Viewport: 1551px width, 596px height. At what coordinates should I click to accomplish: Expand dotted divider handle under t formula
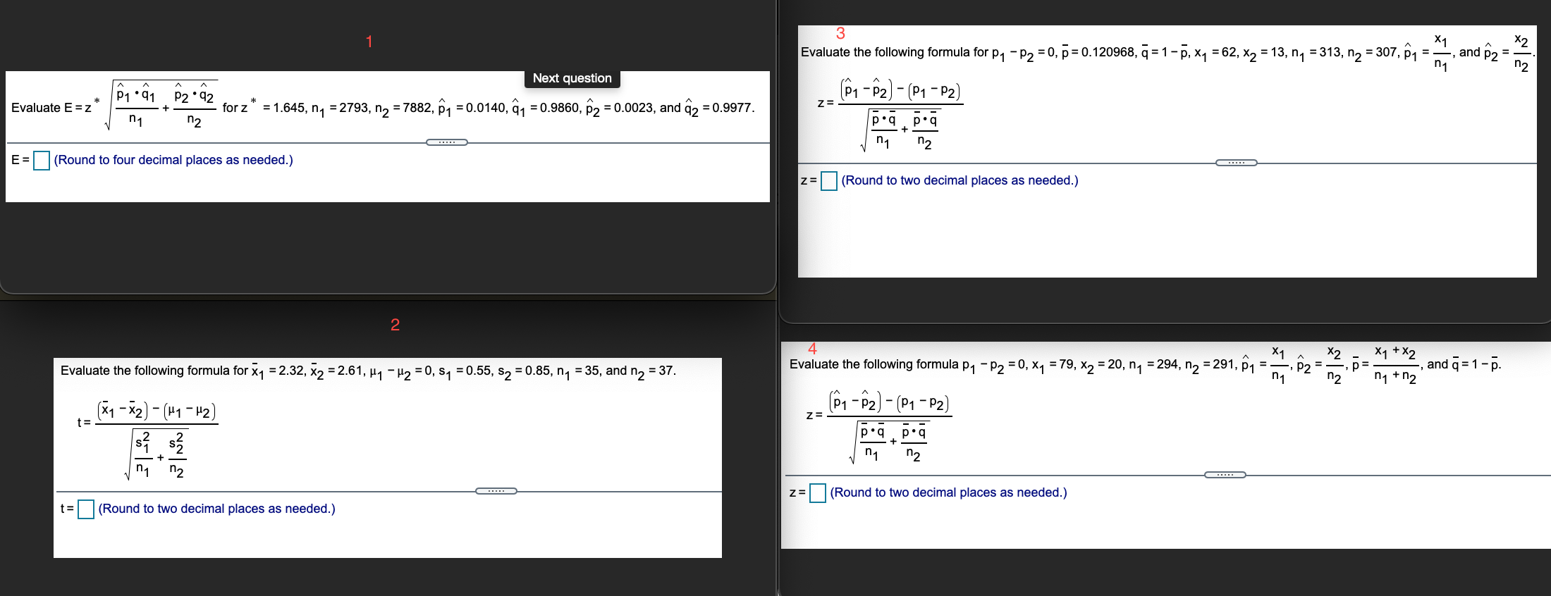click(496, 491)
